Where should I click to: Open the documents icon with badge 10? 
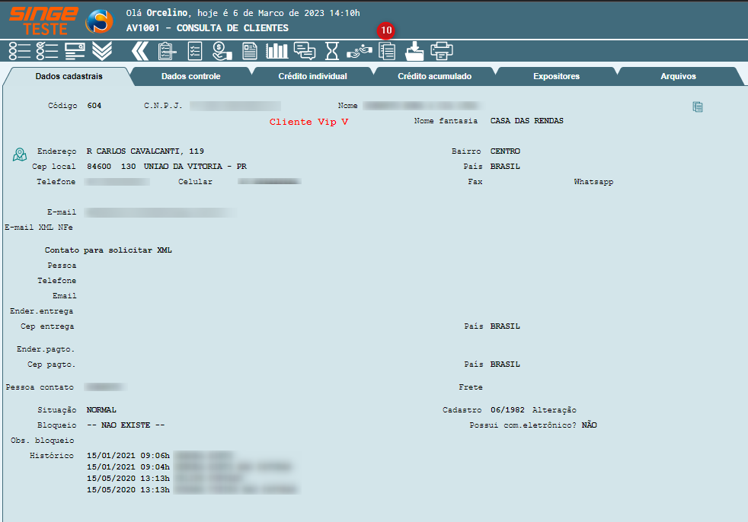pyautogui.click(x=388, y=51)
